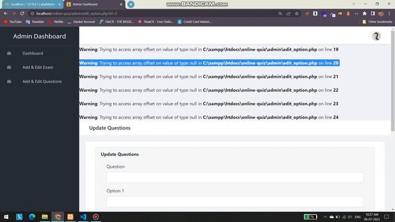Viewport: 395px width, 222px height.
Task: Open the notification center icon
Action: coord(387,217)
